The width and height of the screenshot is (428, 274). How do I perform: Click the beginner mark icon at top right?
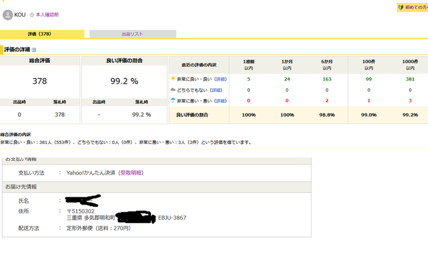click(400, 8)
